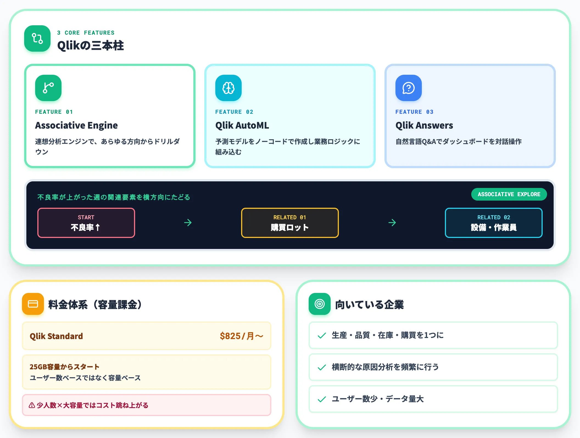Click the warning triangle in the cost alert

tap(32, 405)
